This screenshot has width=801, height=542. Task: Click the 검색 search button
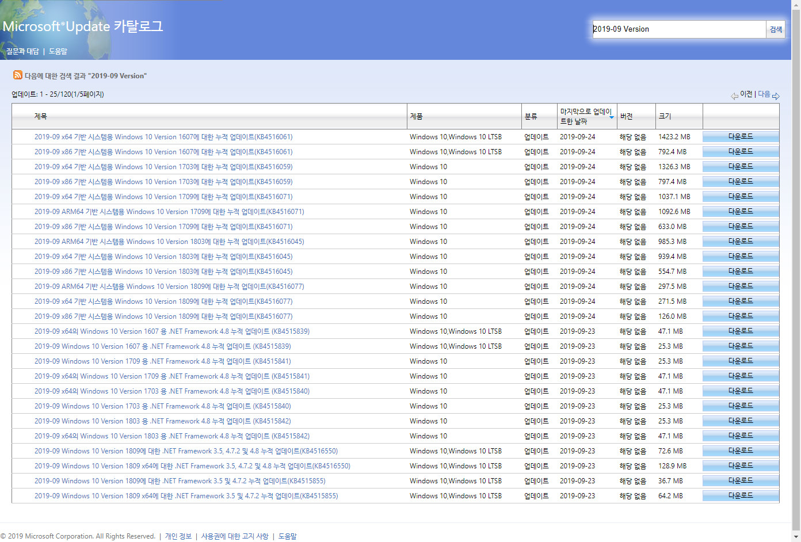pyautogui.click(x=776, y=29)
